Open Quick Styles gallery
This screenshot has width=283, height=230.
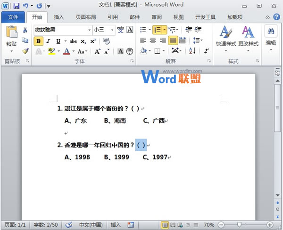pos(226,38)
